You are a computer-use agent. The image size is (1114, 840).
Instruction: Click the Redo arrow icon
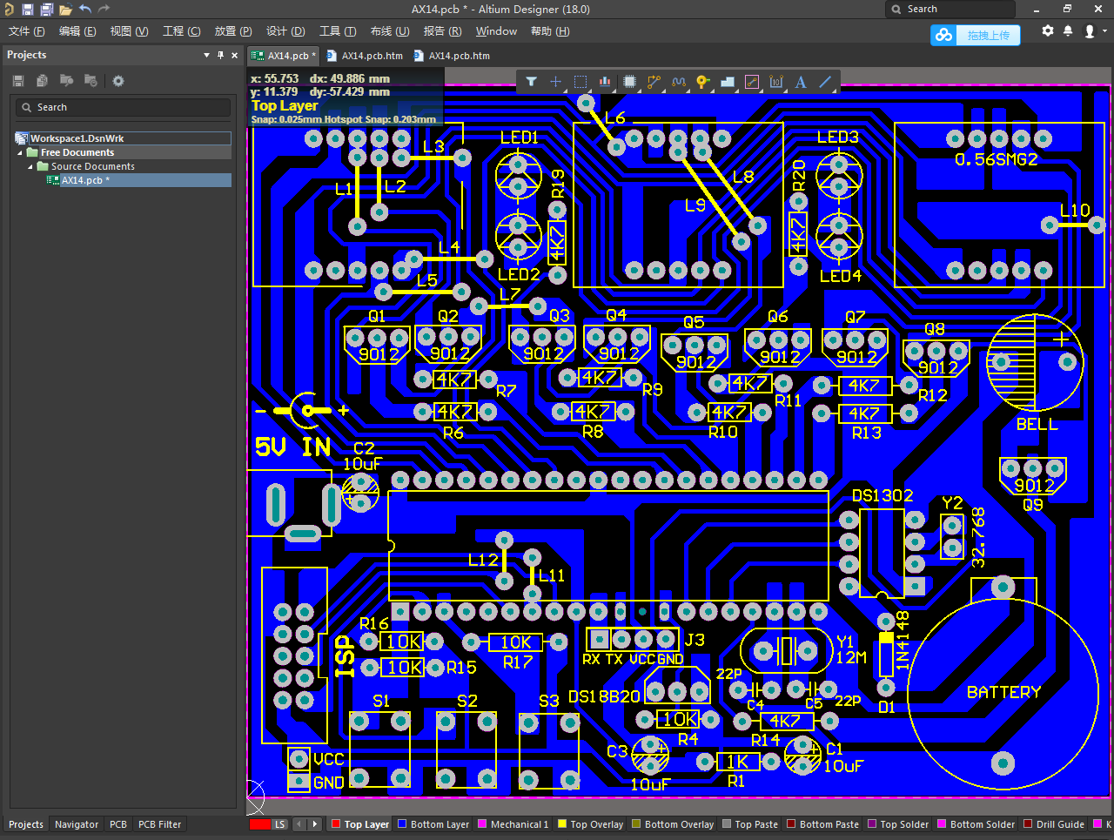[104, 9]
